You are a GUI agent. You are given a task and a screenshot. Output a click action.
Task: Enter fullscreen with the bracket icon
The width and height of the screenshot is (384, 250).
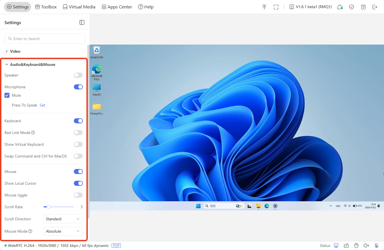(276, 7)
